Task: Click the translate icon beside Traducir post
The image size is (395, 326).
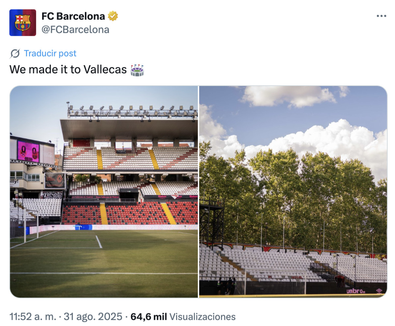Action: (x=15, y=54)
